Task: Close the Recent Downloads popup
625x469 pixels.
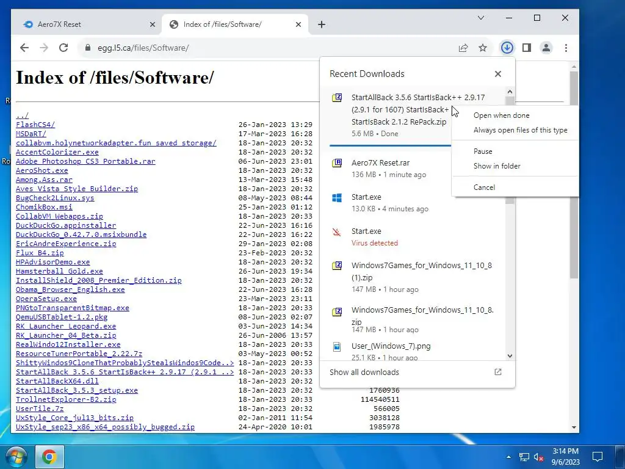Action: (x=498, y=74)
